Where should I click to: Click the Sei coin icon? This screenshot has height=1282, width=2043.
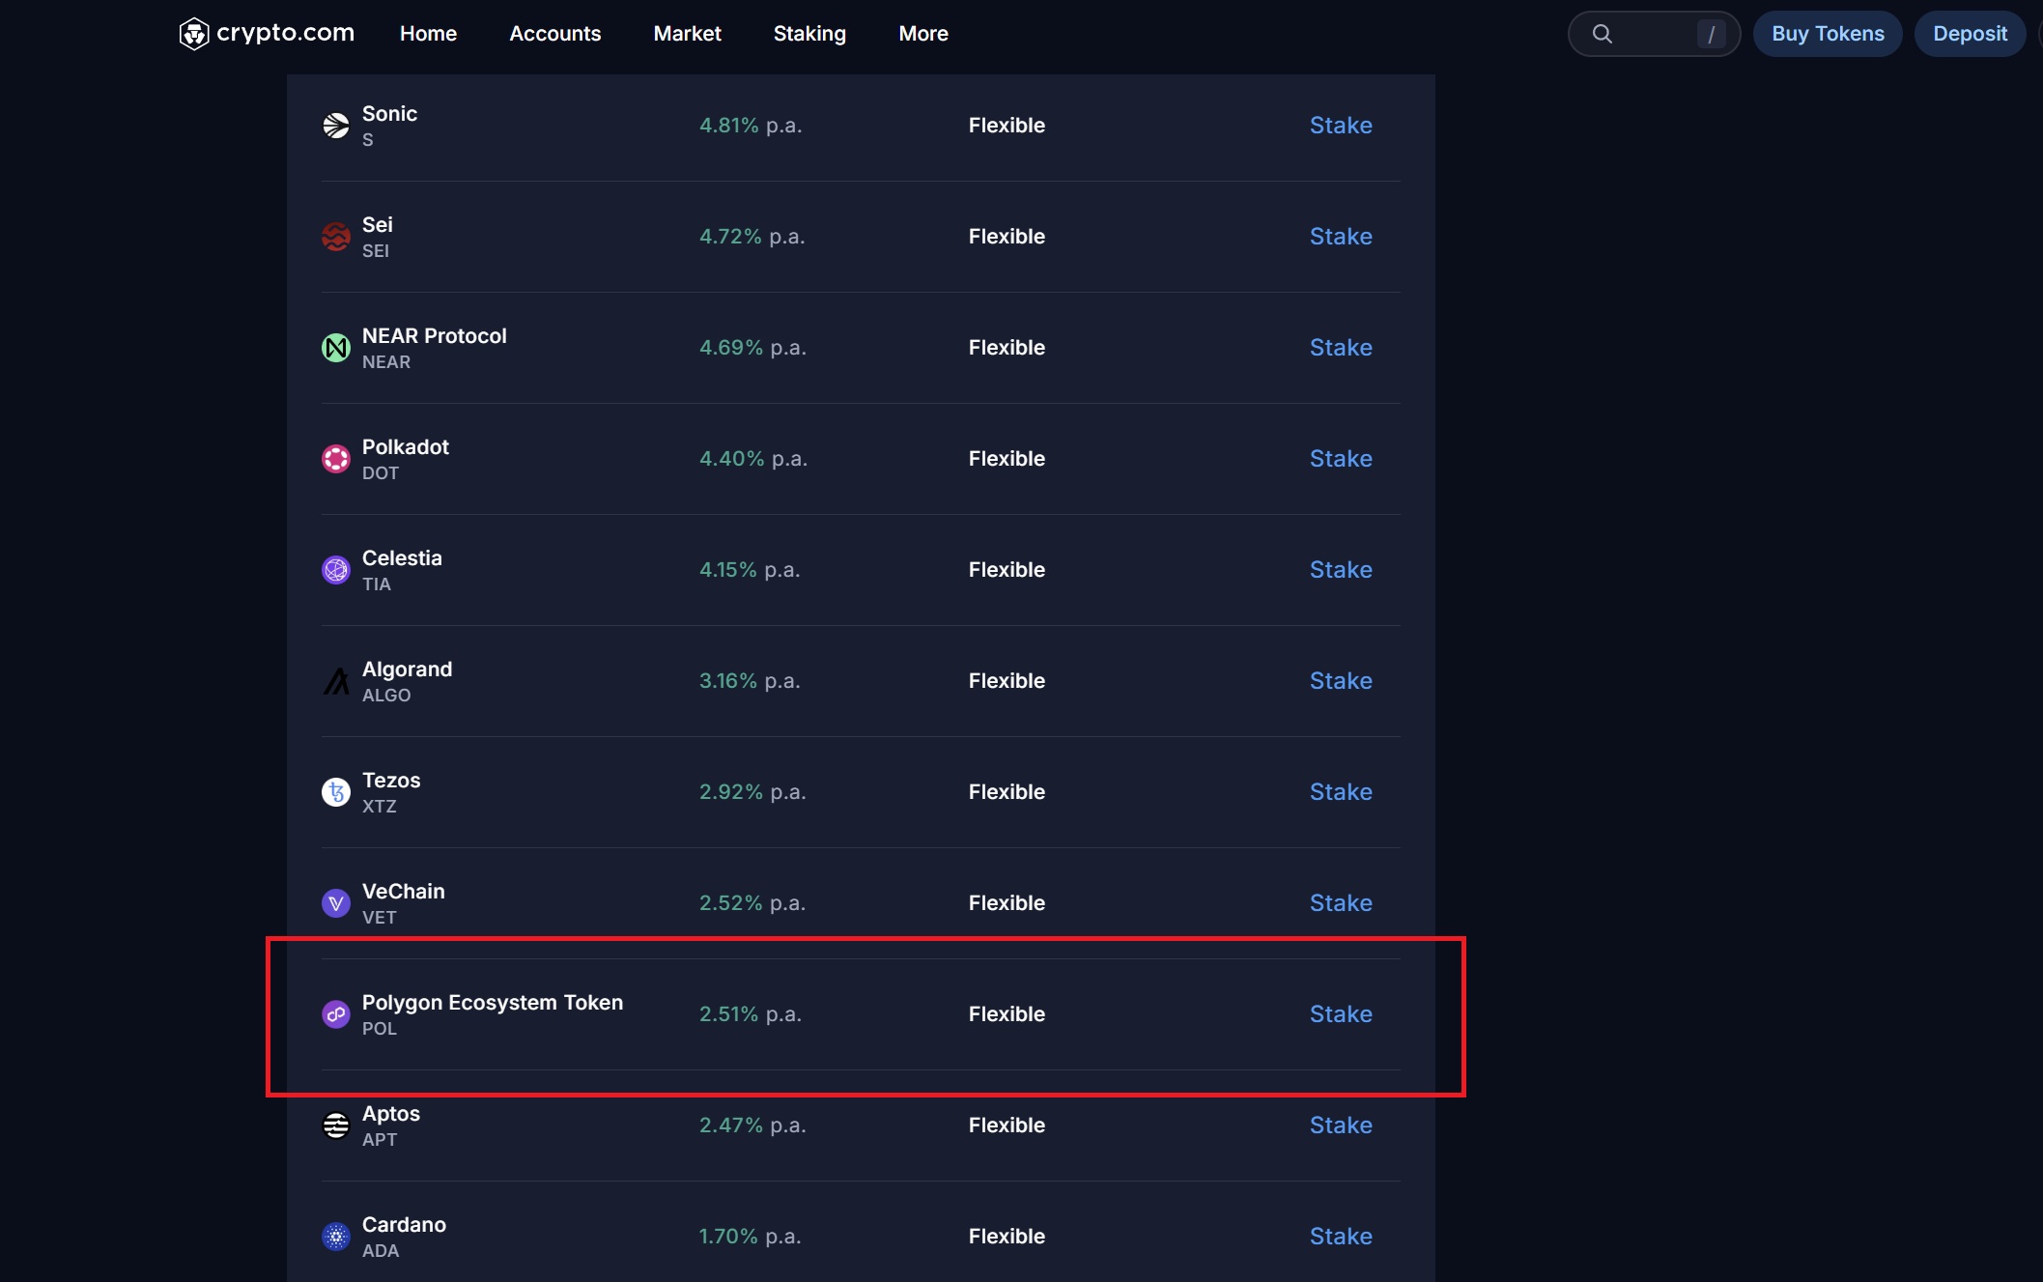click(x=336, y=237)
